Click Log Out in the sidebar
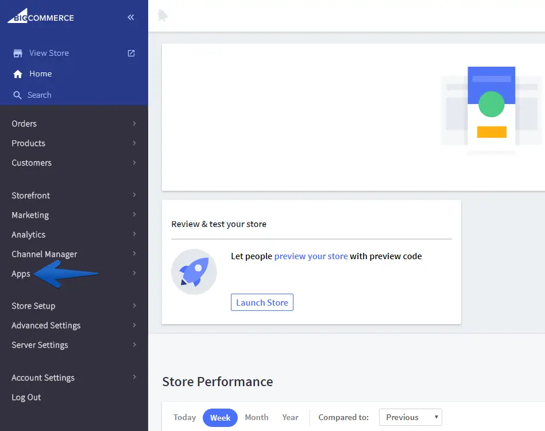 coord(26,397)
